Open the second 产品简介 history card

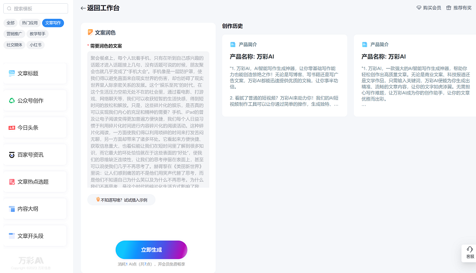coord(415,76)
